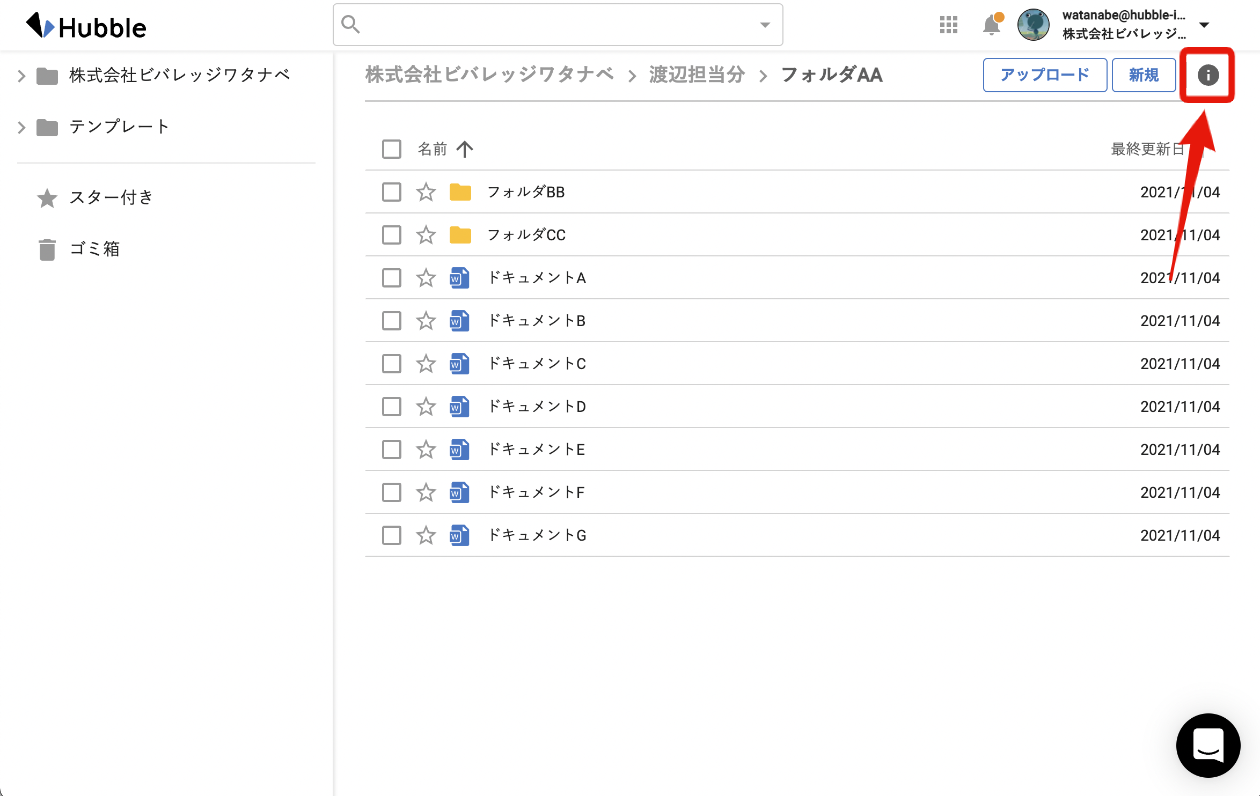Star ドキュメントA
The height and width of the screenshot is (796, 1260).
coord(426,277)
